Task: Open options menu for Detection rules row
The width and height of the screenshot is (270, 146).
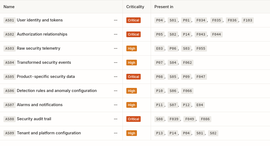Action: point(116,91)
